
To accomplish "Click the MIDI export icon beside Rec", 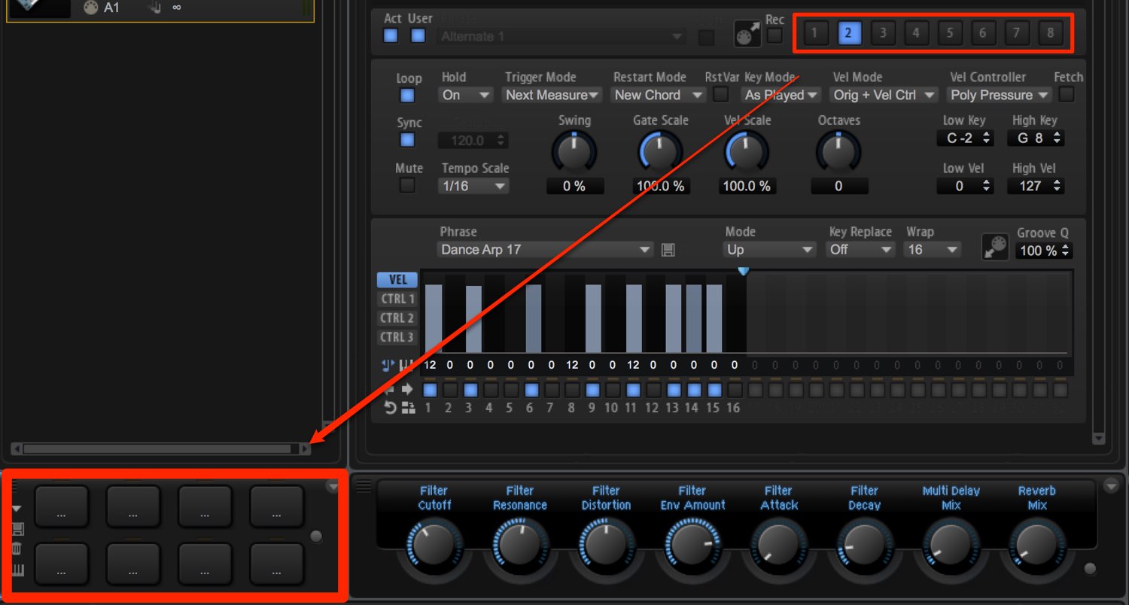I will click(747, 34).
